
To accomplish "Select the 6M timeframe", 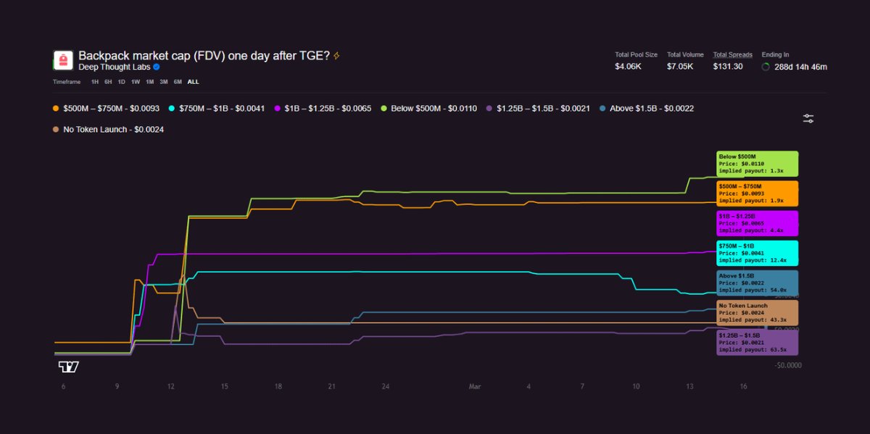I will coord(178,82).
